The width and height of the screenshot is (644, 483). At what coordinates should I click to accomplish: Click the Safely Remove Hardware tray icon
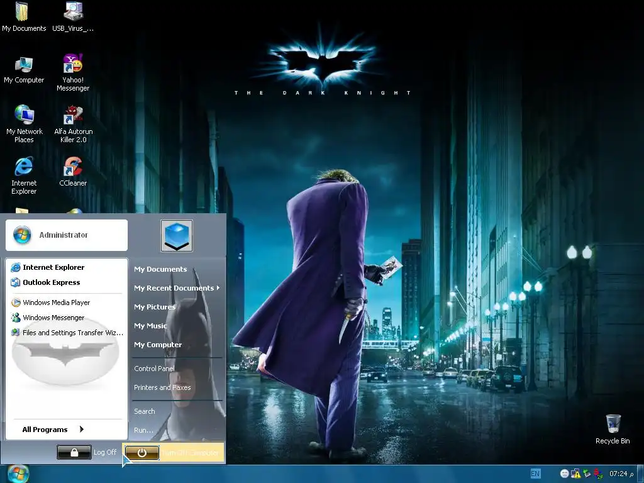[x=587, y=474]
